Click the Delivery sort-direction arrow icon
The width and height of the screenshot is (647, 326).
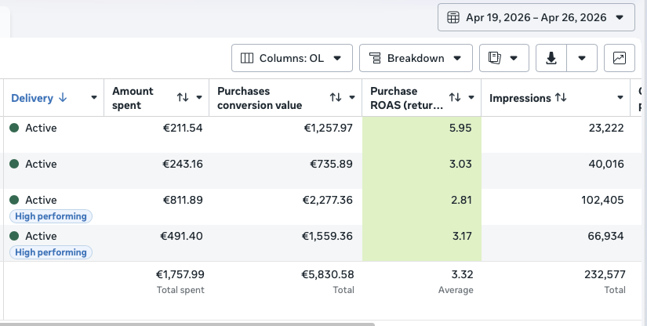tap(63, 98)
